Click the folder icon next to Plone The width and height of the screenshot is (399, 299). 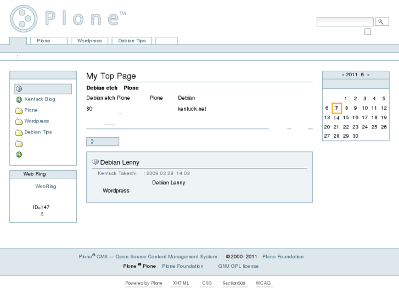click(x=19, y=110)
